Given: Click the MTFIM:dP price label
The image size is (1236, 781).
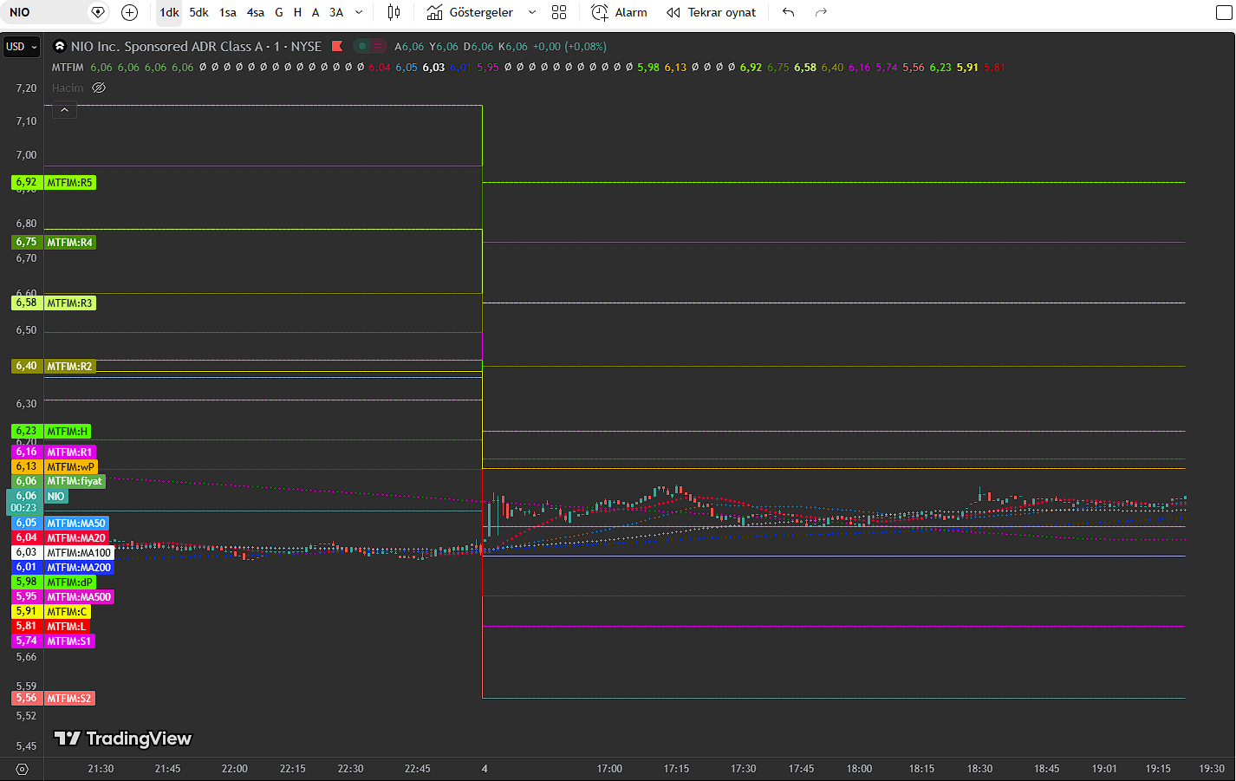Looking at the screenshot, I should pos(69,582).
